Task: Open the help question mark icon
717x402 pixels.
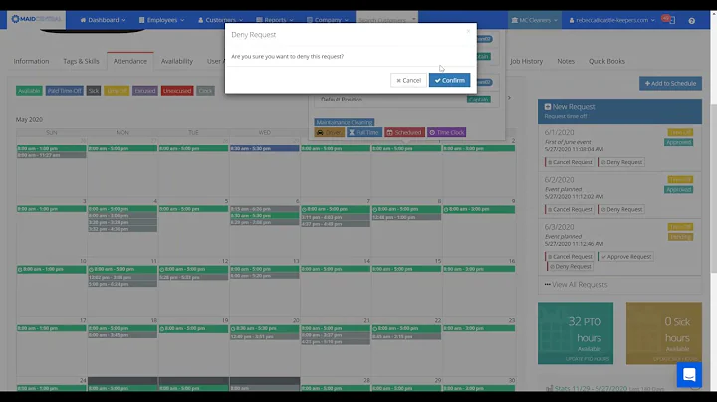Action: click(691, 21)
